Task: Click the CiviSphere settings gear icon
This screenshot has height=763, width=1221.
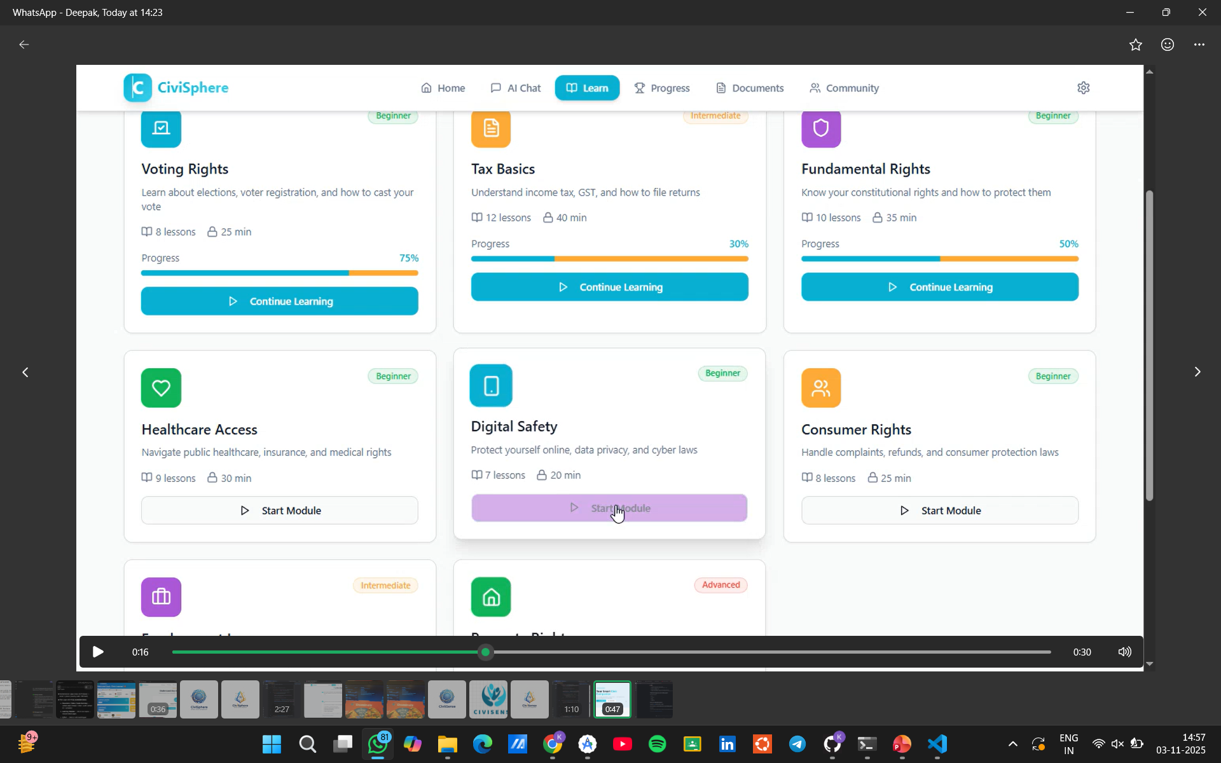Action: pos(1084,88)
